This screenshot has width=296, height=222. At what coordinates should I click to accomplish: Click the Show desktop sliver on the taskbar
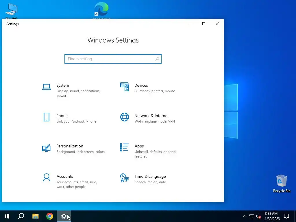click(295, 216)
